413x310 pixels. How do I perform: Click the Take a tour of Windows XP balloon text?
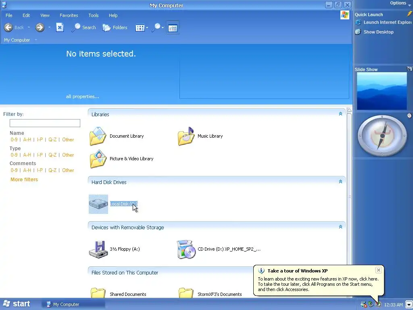297,271
